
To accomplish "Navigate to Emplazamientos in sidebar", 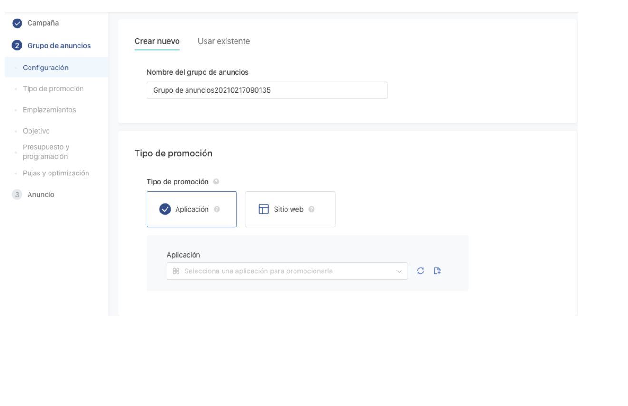I will [x=49, y=110].
